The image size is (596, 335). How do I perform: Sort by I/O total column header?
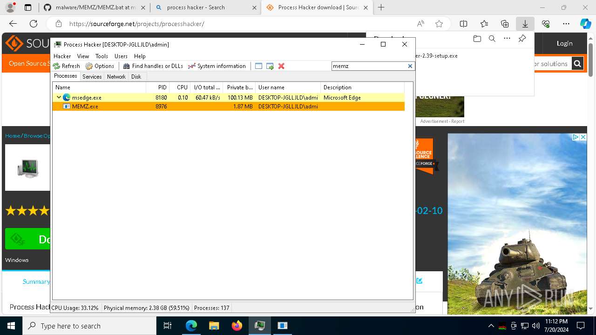pyautogui.click(x=207, y=87)
